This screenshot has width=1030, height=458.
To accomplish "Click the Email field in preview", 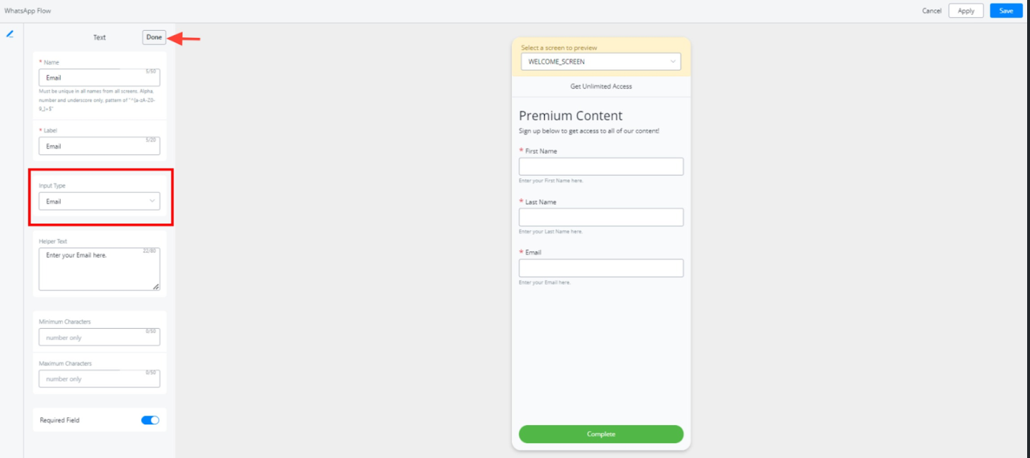I will 601,268.
